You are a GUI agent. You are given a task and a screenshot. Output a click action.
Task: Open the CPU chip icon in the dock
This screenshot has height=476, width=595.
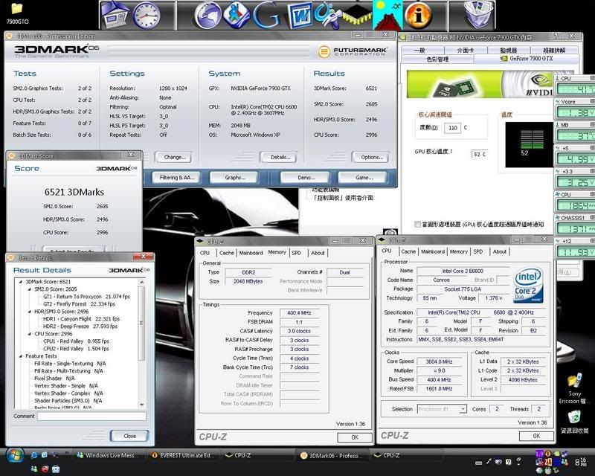(357, 15)
